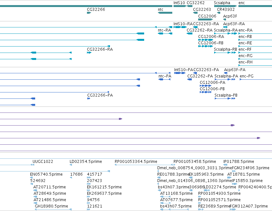Click the ntc gene feature bar
This screenshot has height=211, width=272.
pyautogui.click(x=165, y=13)
